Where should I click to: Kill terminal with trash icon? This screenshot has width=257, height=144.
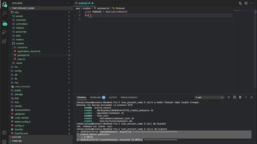[x=240, y=97]
